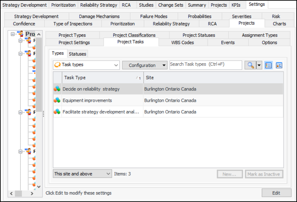Open the Change Sets top-level tab
Image resolution: width=297 pixels, height=202 pixels.
171,5
